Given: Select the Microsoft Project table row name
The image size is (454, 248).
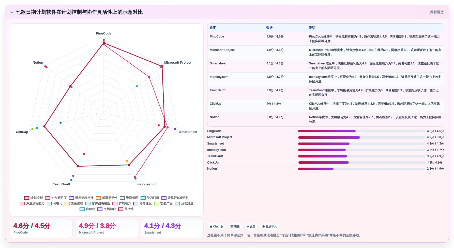Looking at the screenshot, I should 222,50.
